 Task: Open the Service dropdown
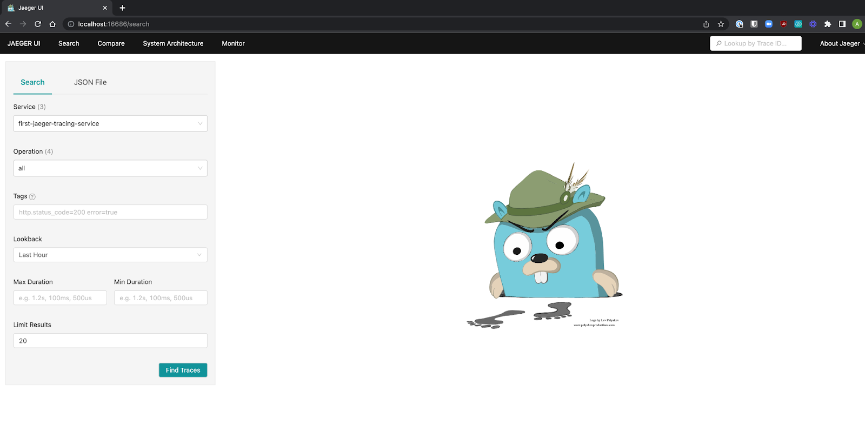click(x=110, y=123)
